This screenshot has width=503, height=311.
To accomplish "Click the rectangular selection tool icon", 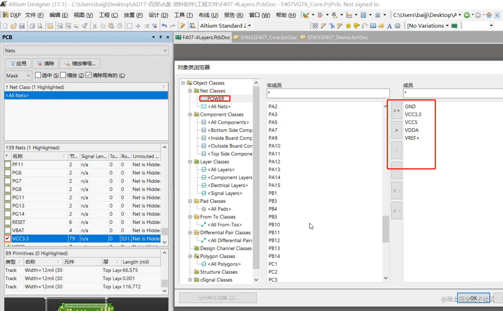I will click(129, 26).
